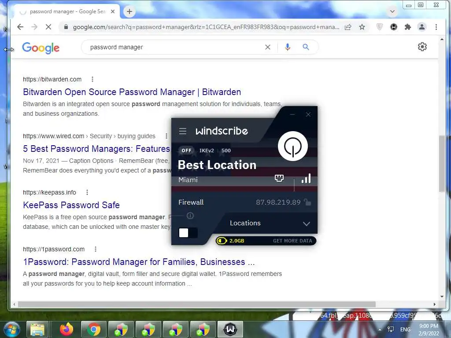The width and height of the screenshot is (451, 338).
Task: Minimize the Windscribe window
Action: click(x=292, y=114)
